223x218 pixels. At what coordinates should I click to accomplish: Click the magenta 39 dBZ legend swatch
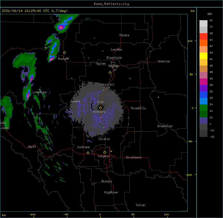tap(203, 82)
